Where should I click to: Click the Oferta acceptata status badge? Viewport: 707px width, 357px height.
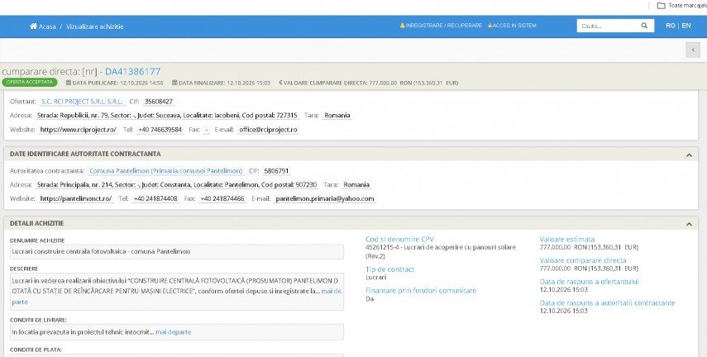[29, 83]
